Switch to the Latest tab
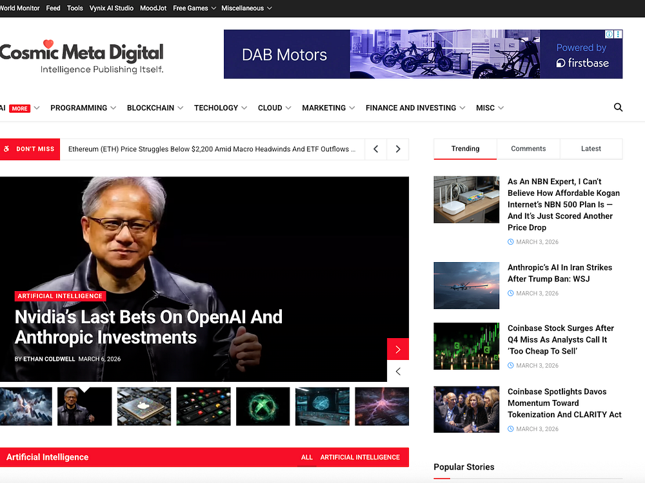645x483 pixels. pos(591,149)
